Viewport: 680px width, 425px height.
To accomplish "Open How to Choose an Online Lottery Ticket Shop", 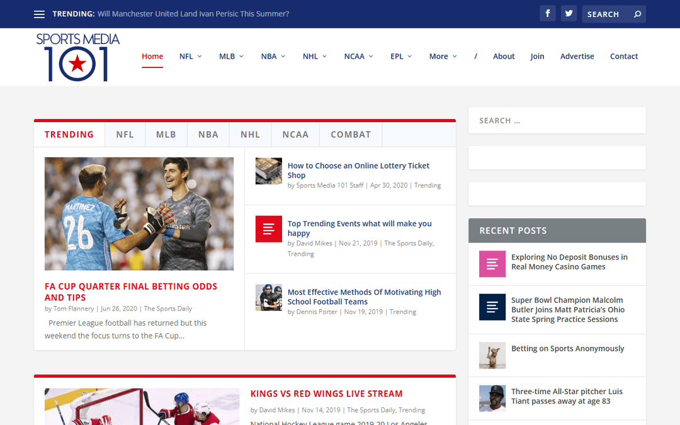I will pos(358,171).
